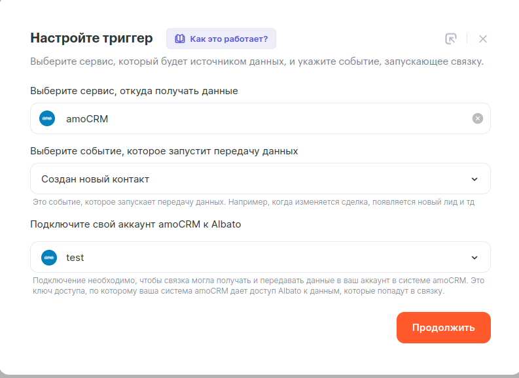The width and height of the screenshot is (519, 378).
Task: Open the "test" account dropdown
Action: coord(249,257)
